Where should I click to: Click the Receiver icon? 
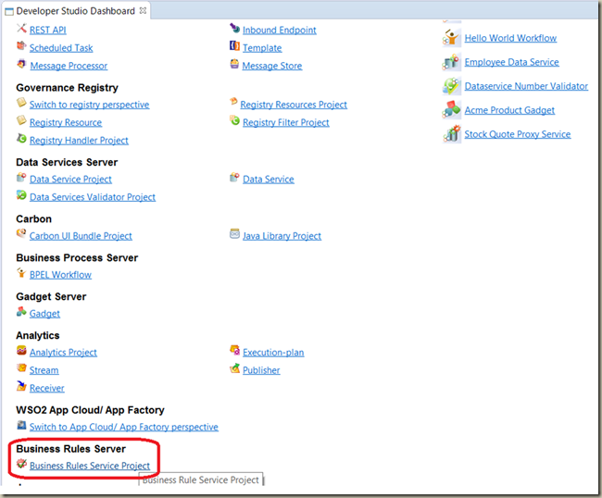(x=21, y=386)
